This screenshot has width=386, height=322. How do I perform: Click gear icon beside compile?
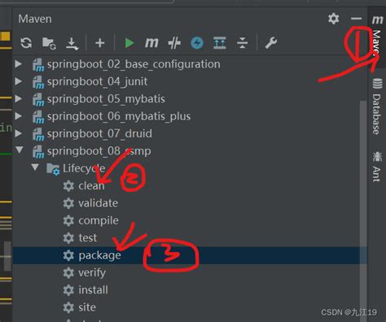point(68,220)
